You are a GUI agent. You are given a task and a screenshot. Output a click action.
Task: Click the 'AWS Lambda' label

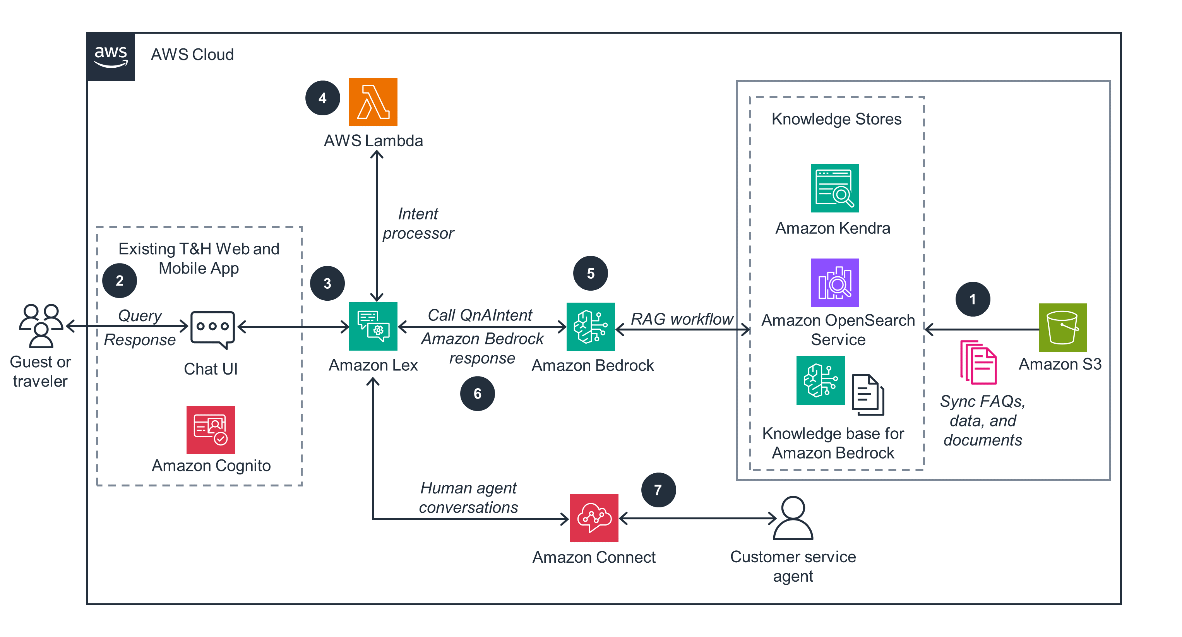pyautogui.click(x=373, y=140)
